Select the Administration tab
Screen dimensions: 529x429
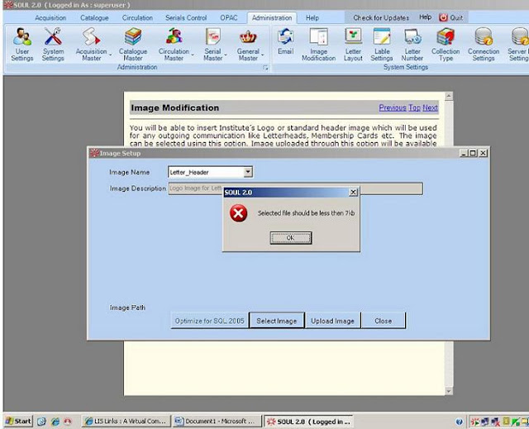pos(272,18)
